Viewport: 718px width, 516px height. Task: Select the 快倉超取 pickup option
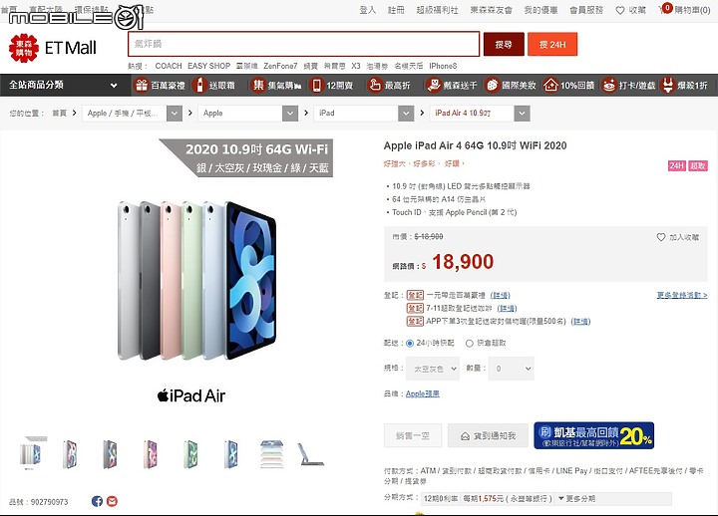pyautogui.click(x=470, y=343)
